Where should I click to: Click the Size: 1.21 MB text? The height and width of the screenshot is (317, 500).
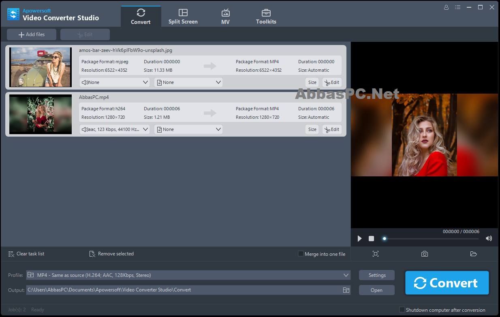(x=157, y=117)
